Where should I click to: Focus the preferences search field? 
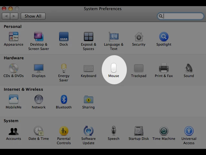click(181, 16)
